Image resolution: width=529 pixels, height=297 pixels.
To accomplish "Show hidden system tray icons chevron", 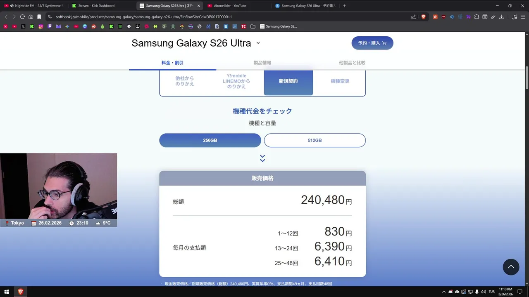I will tap(444, 292).
